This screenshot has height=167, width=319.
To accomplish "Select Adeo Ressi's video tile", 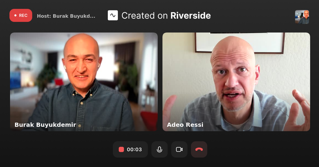I will click(x=236, y=82).
